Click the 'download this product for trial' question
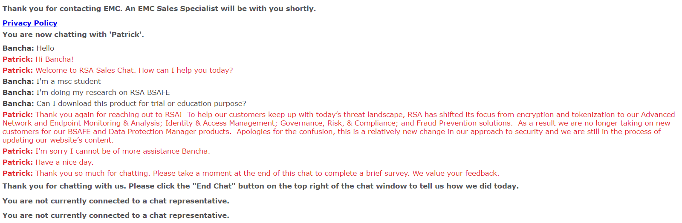 [141, 103]
